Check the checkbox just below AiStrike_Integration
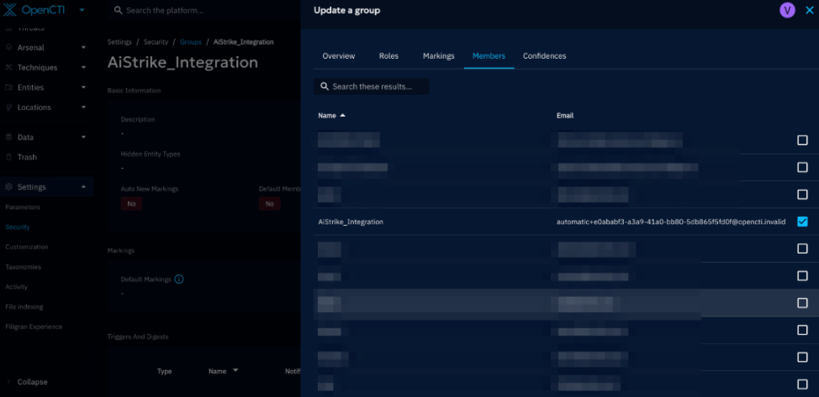 pyautogui.click(x=802, y=248)
